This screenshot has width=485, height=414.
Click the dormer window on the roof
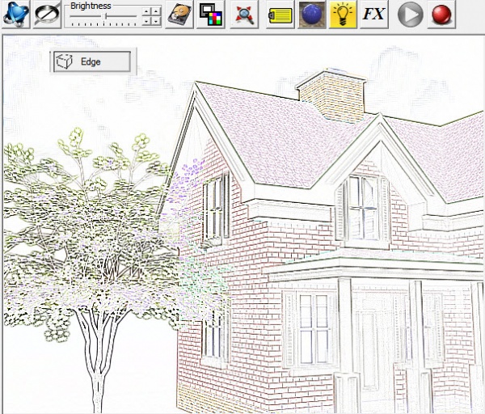[363, 208]
